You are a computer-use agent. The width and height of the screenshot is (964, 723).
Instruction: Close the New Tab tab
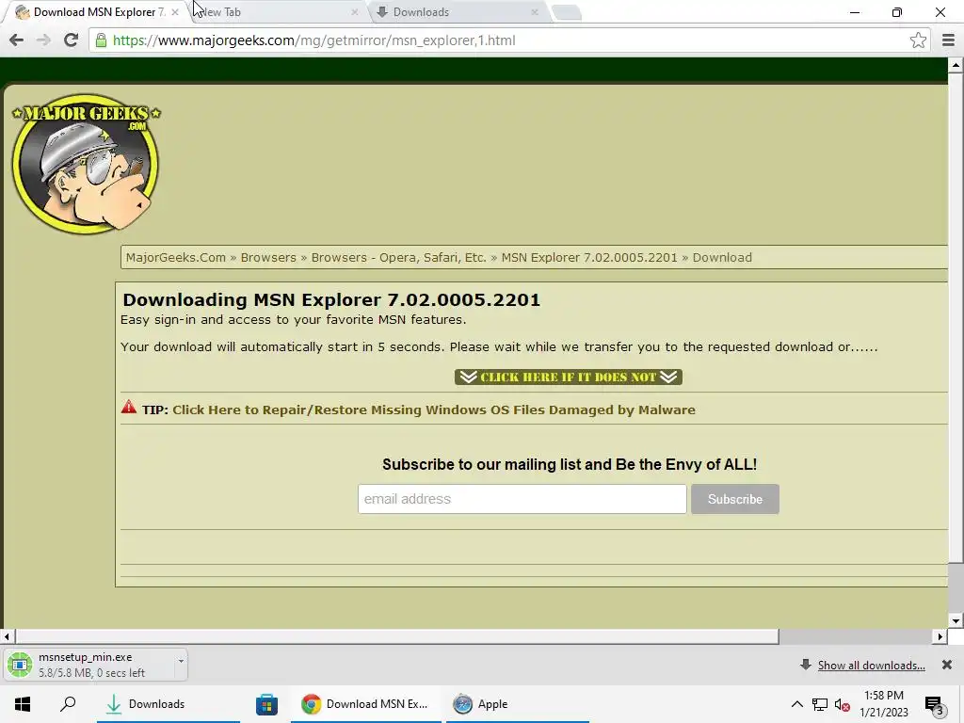click(354, 11)
